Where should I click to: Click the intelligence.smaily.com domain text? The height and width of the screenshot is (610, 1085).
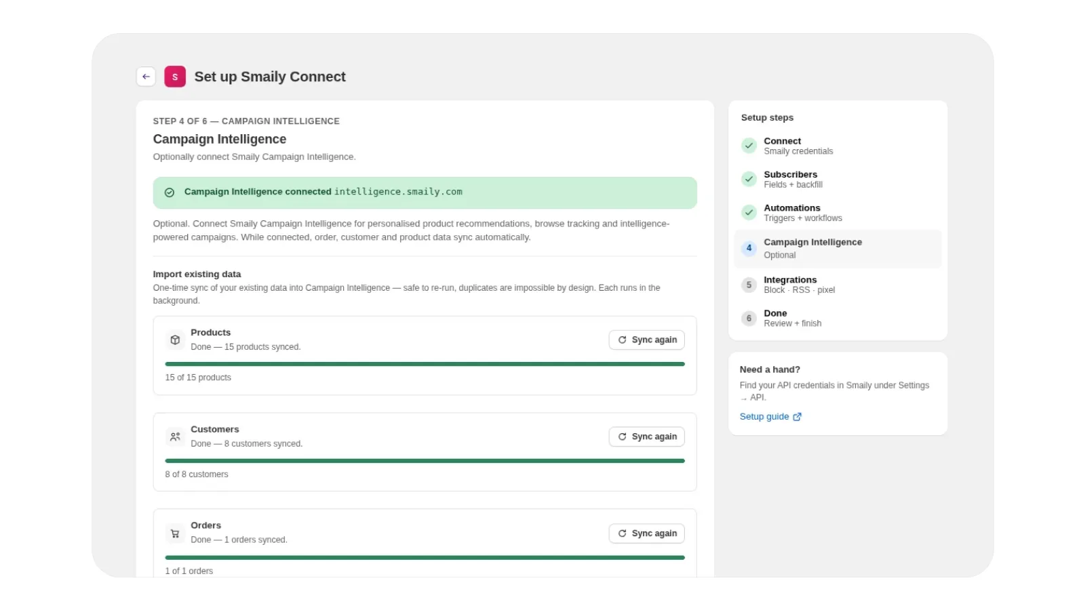tap(398, 192)
